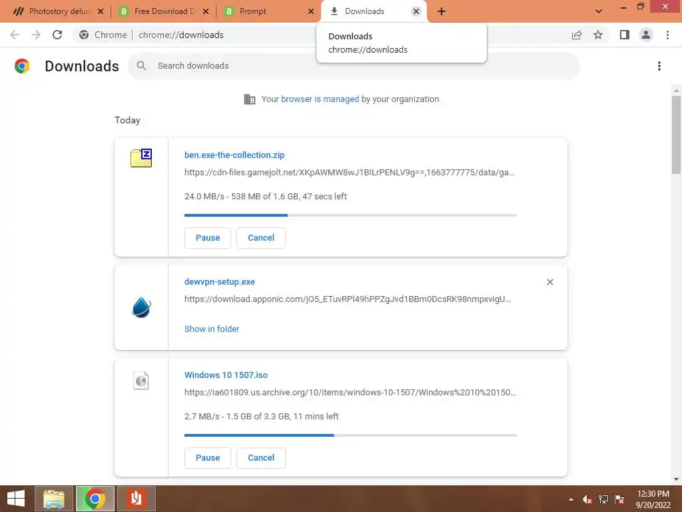Click the 12:30 PM clock

click(653, 494)
